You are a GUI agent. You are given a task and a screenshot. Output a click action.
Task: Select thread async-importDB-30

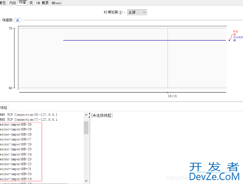16,125
